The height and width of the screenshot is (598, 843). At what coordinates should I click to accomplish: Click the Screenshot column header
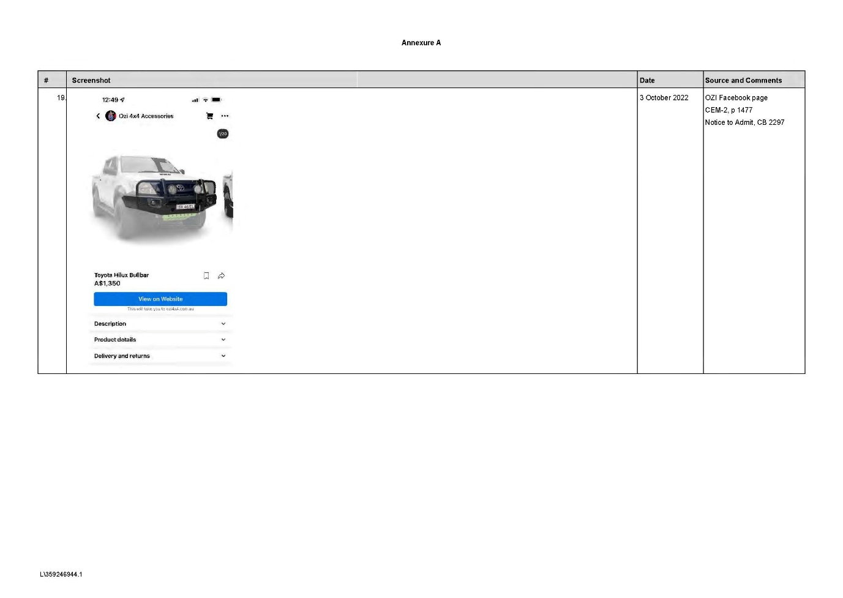(x=91, y=80)
